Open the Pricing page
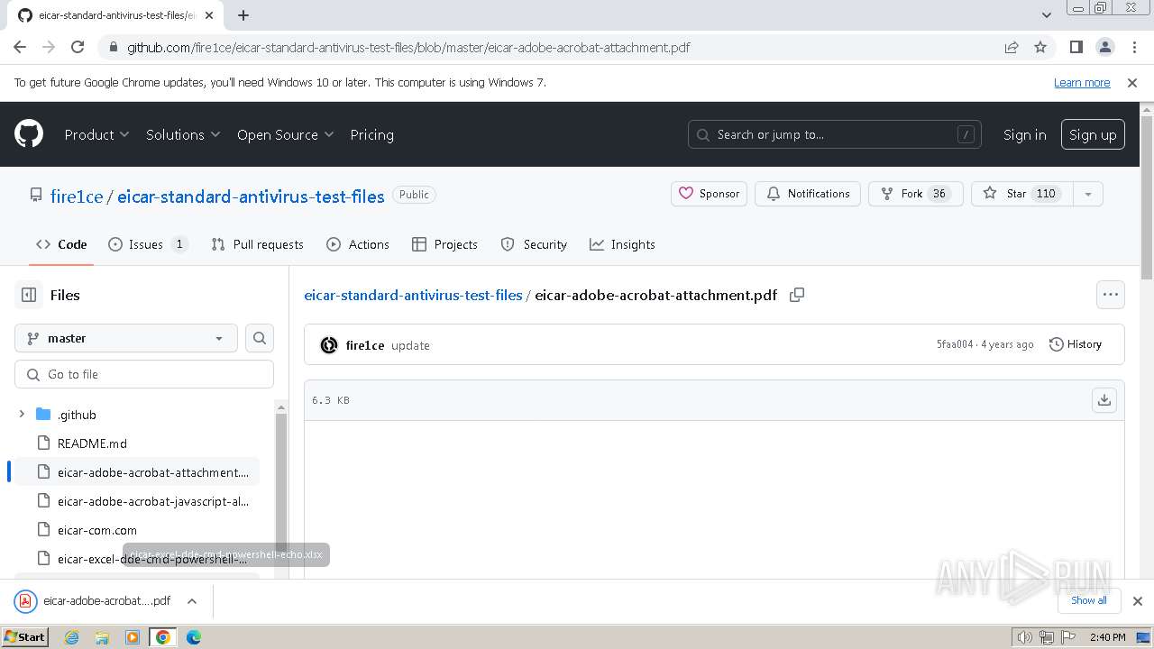This screenshot has height=649, width=1154. tap(371, 134)
